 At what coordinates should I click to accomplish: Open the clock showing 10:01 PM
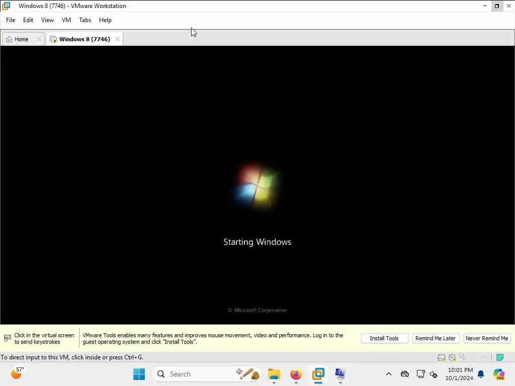459,374
